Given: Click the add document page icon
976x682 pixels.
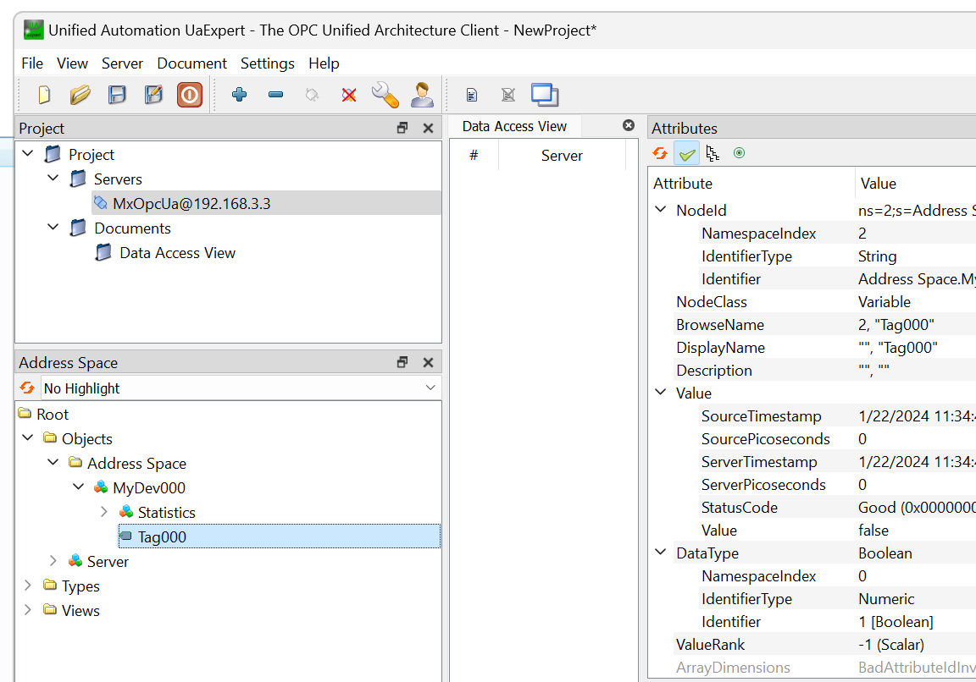Looking at the screenshot, I should [472, 95].
